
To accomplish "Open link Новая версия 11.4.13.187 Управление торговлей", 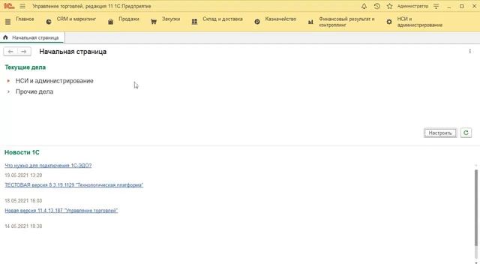I will (x=61, y=210).
